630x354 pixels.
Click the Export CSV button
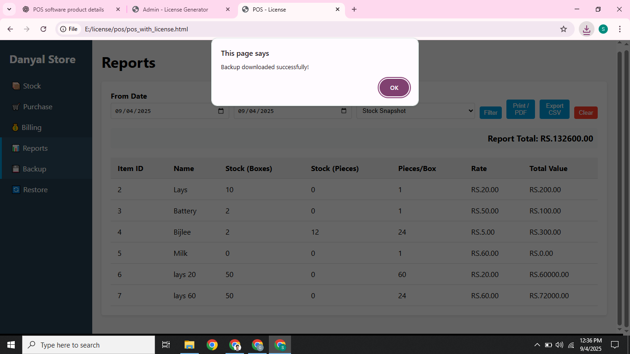[x=554, y=109]
